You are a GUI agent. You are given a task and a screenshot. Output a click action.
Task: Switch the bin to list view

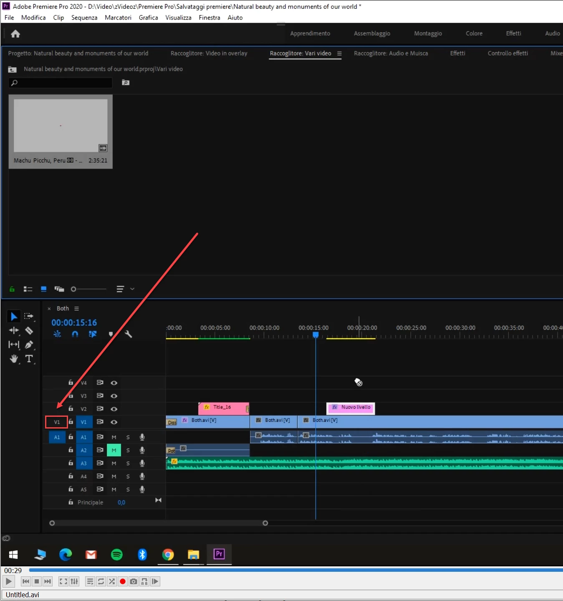click(28, 289)
